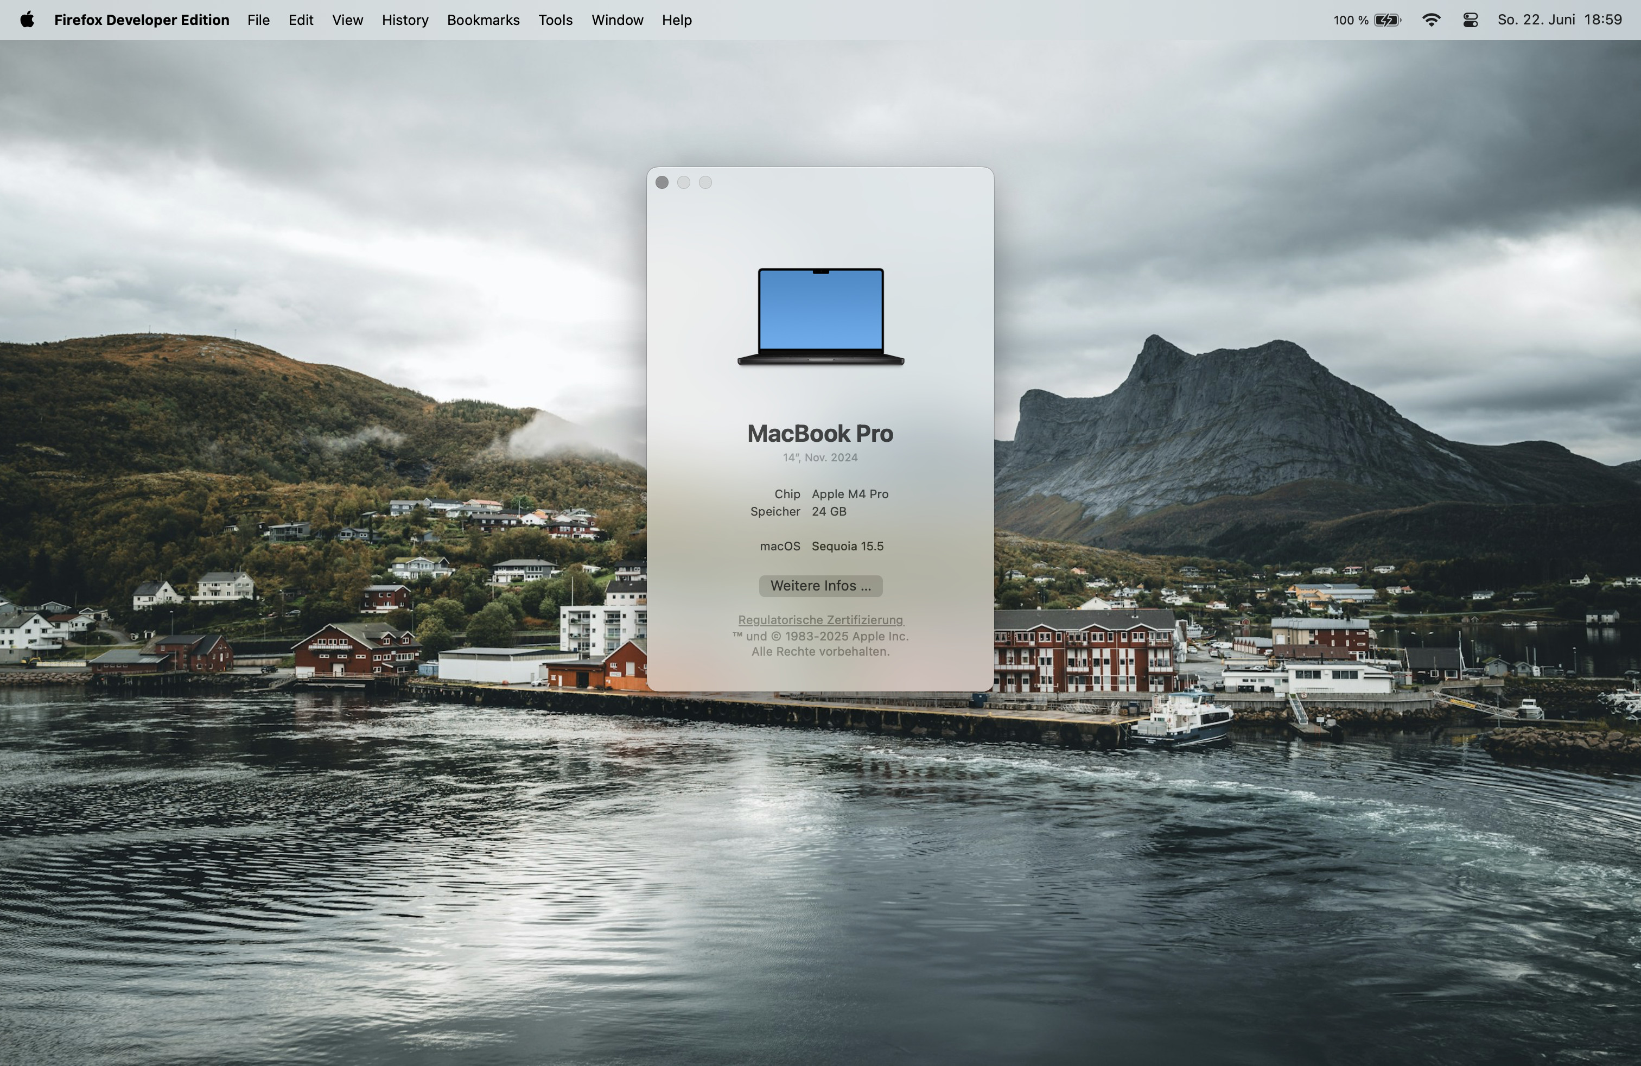Screen dimensions: 1641x1066
Task: Click the Wi-Fi icon in menu bar
Action: click(1432, 20)
